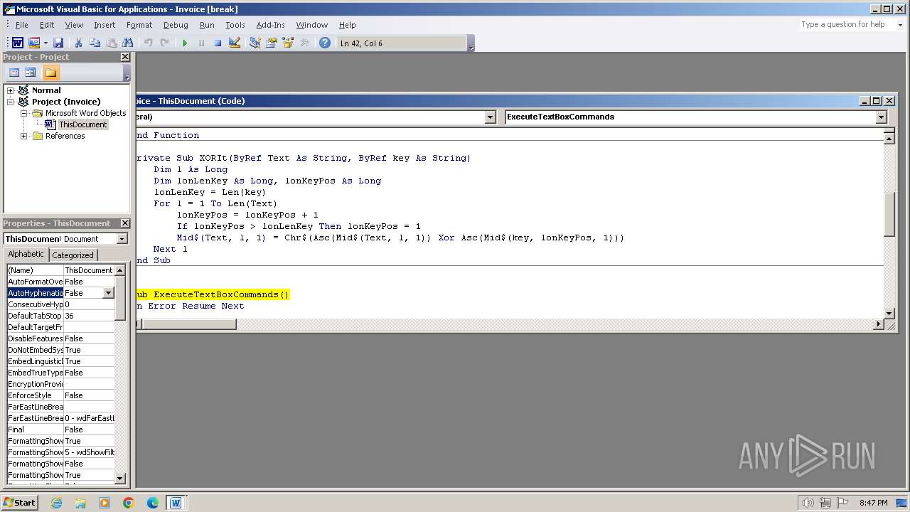Open the Object Browser icon
The image size is (910, 512).
point(288,43)
